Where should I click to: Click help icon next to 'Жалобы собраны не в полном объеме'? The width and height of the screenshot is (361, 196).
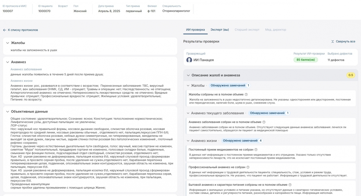coord(246,94)
